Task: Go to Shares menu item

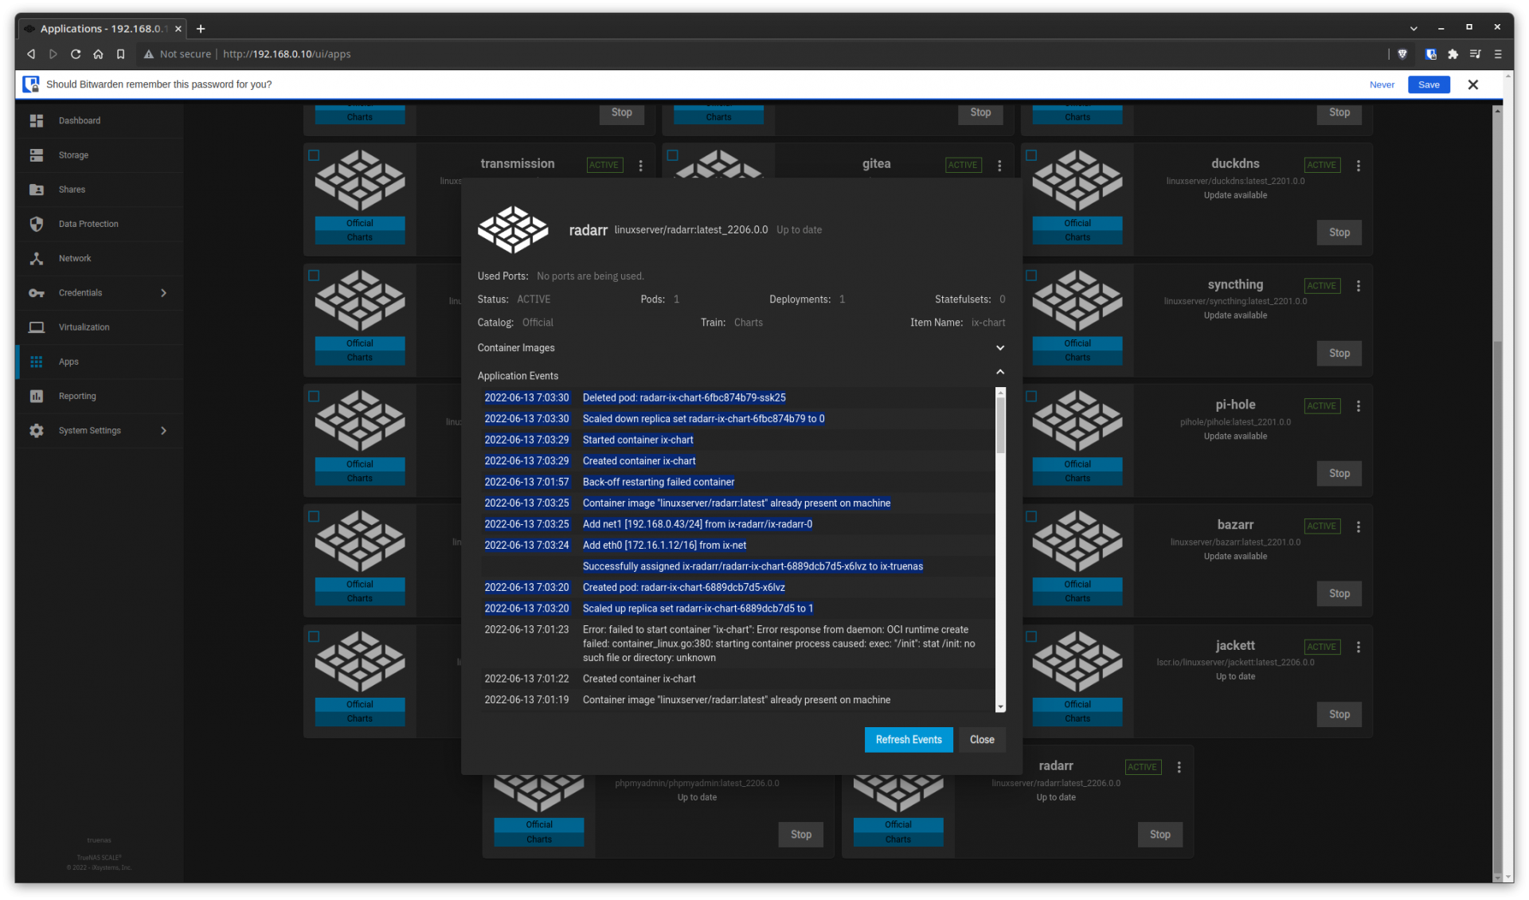Action: (x=72, y=190)
